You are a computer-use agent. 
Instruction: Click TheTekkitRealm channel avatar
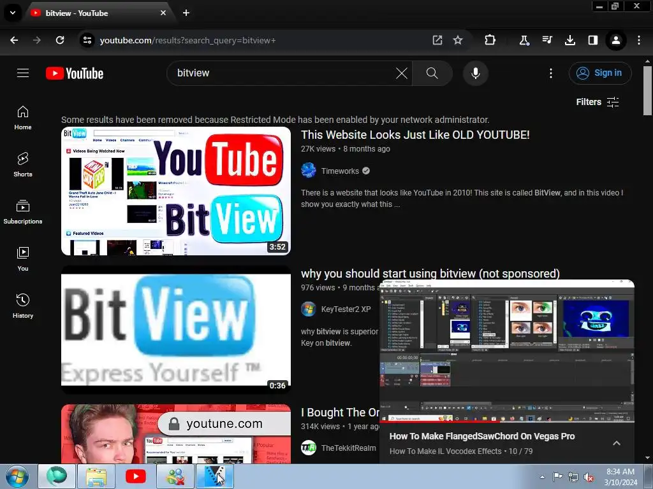click(309, 448)
